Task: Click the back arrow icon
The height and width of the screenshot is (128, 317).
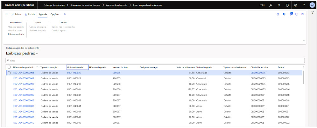Action: (x=7, y=14)
